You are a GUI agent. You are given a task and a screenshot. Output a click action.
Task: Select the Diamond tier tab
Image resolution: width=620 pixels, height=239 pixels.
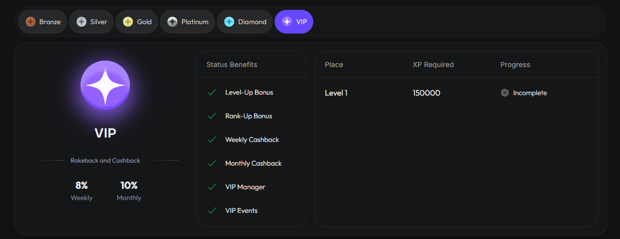[245, 22]
